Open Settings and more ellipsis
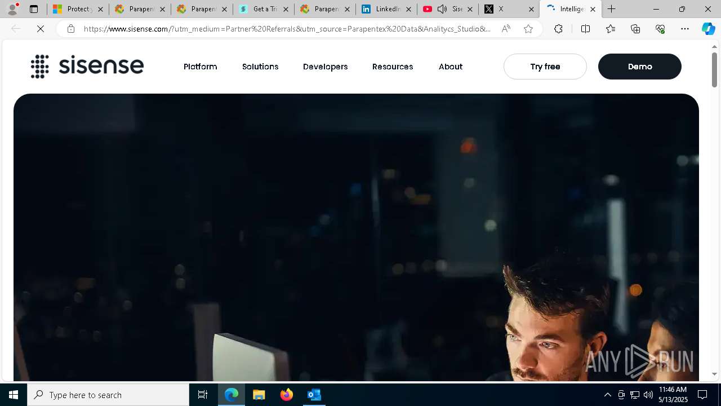 (x=685, y=29)
